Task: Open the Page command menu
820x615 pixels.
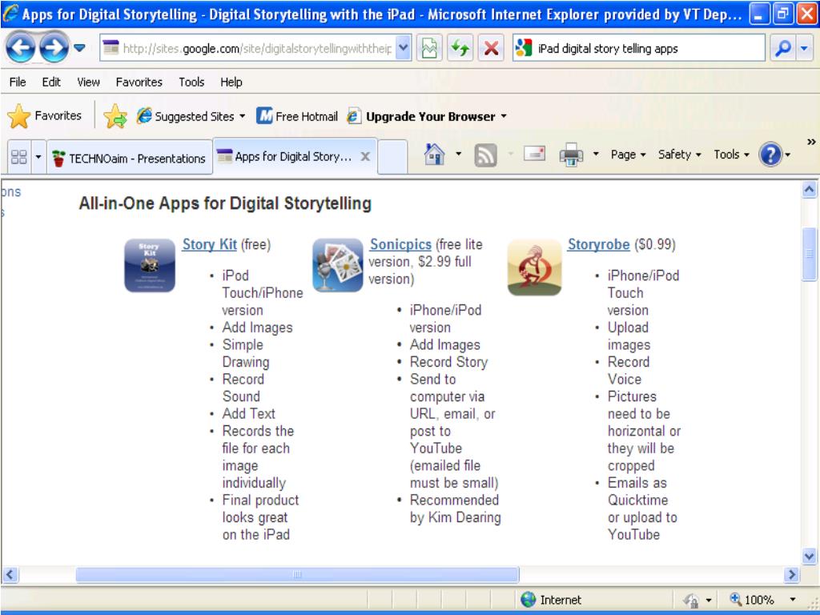Action: [x=628, y=155]
